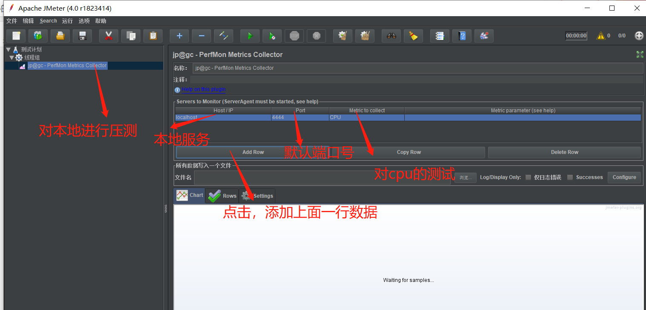This screenshot has width=646, height=310.
Task: Open the 帮助 menu
Action: tap(101, 21)
